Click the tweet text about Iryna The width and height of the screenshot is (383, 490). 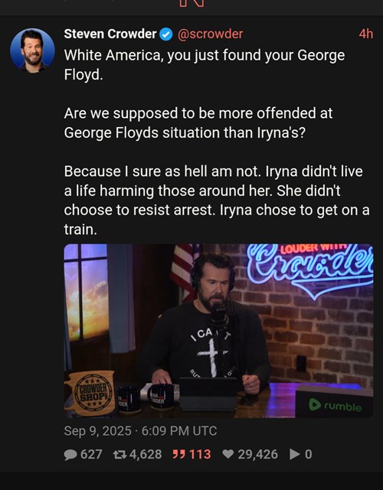pos(217,142)
